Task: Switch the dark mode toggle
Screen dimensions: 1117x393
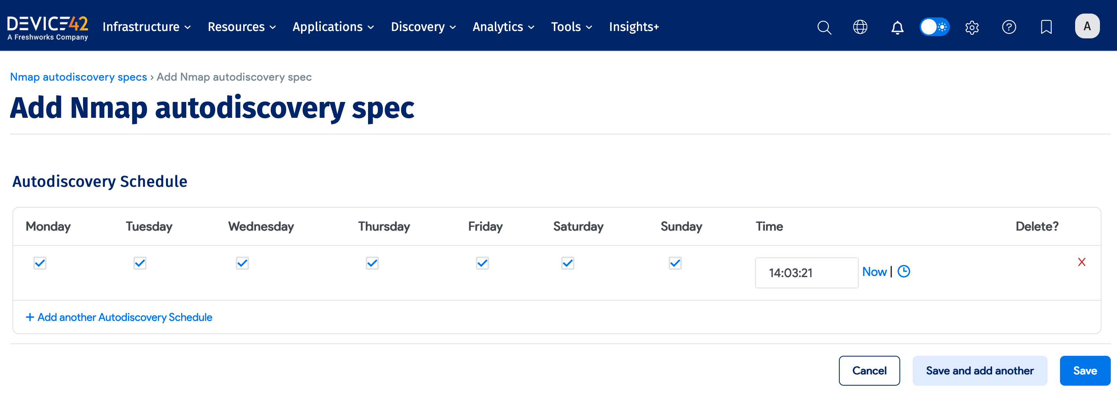Action: (934, 27)
